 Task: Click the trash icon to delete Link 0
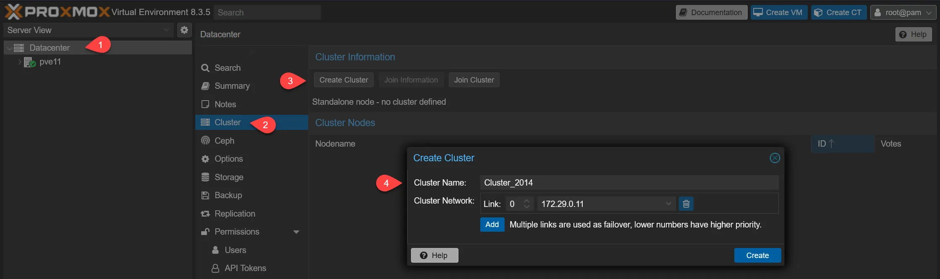[686, 204]
